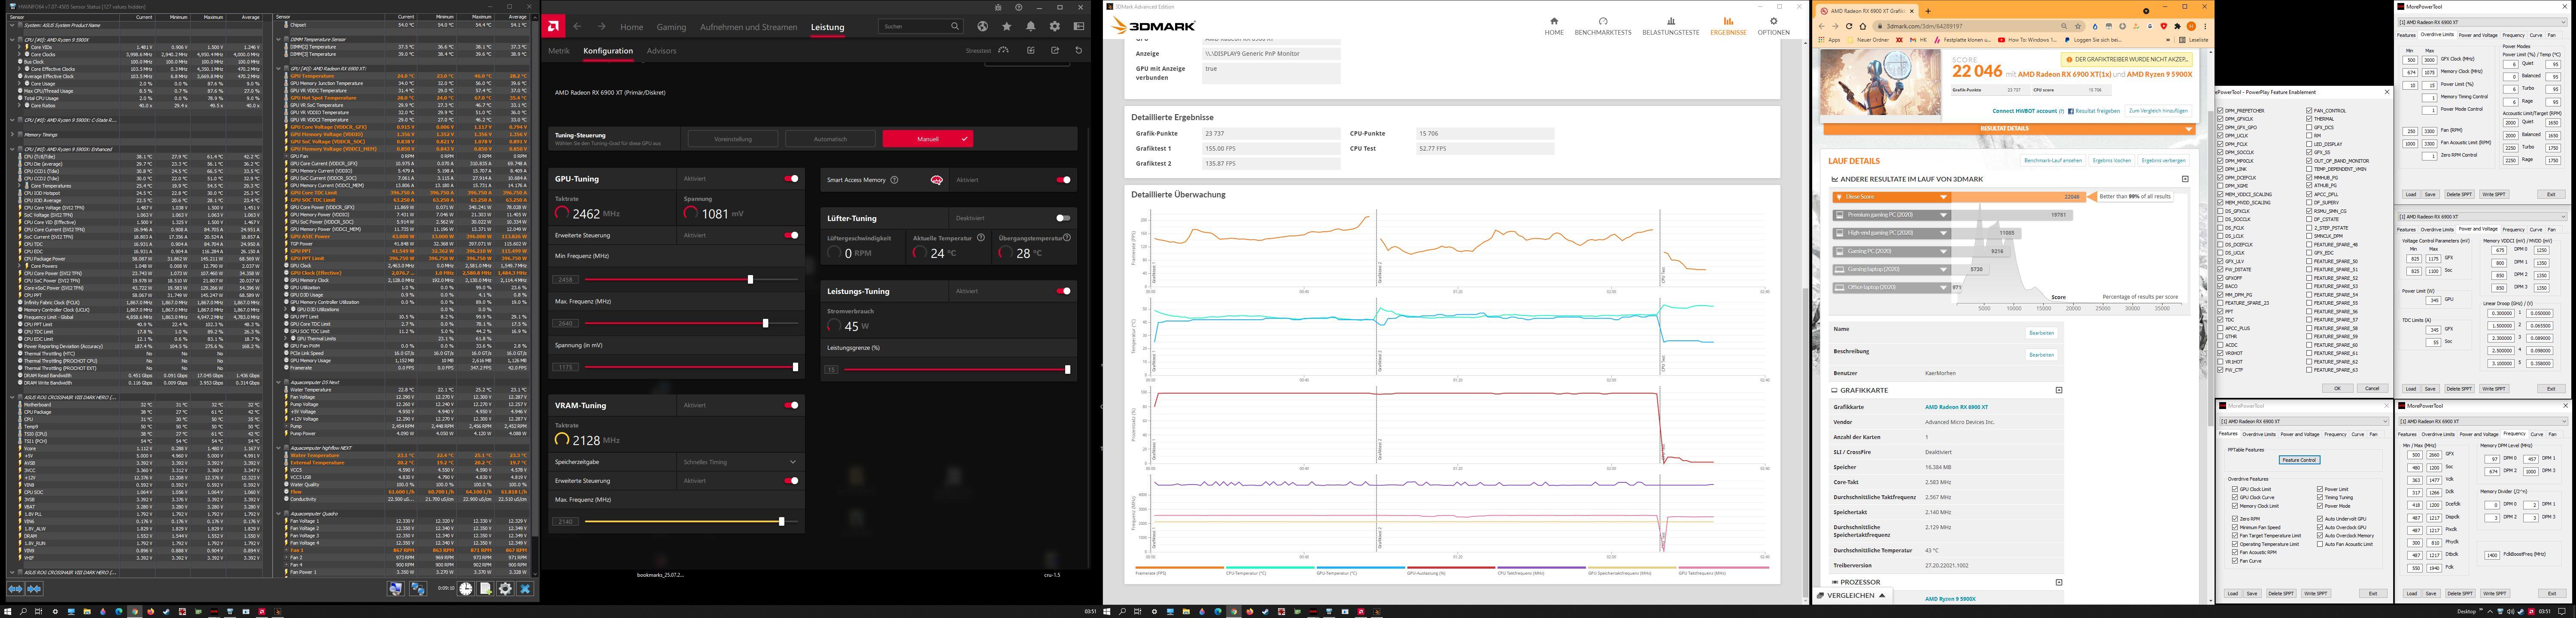Click bug report icon in Radeon title bar
Screen dimensions: 2576x618
coord(998,7)
